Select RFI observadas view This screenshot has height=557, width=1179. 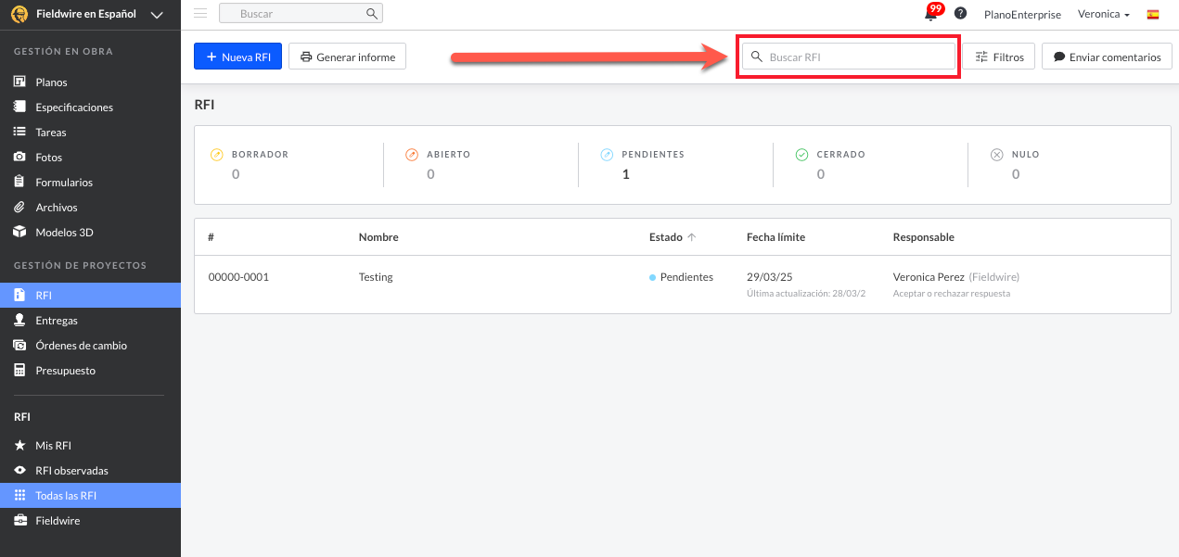point(71,471)
